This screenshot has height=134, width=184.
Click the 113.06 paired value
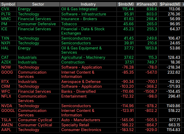pos(174,9)
